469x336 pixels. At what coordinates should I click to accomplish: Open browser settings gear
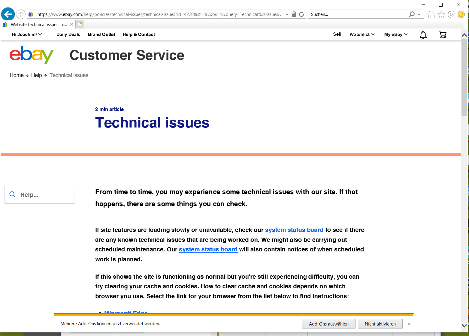click(451, 14)
